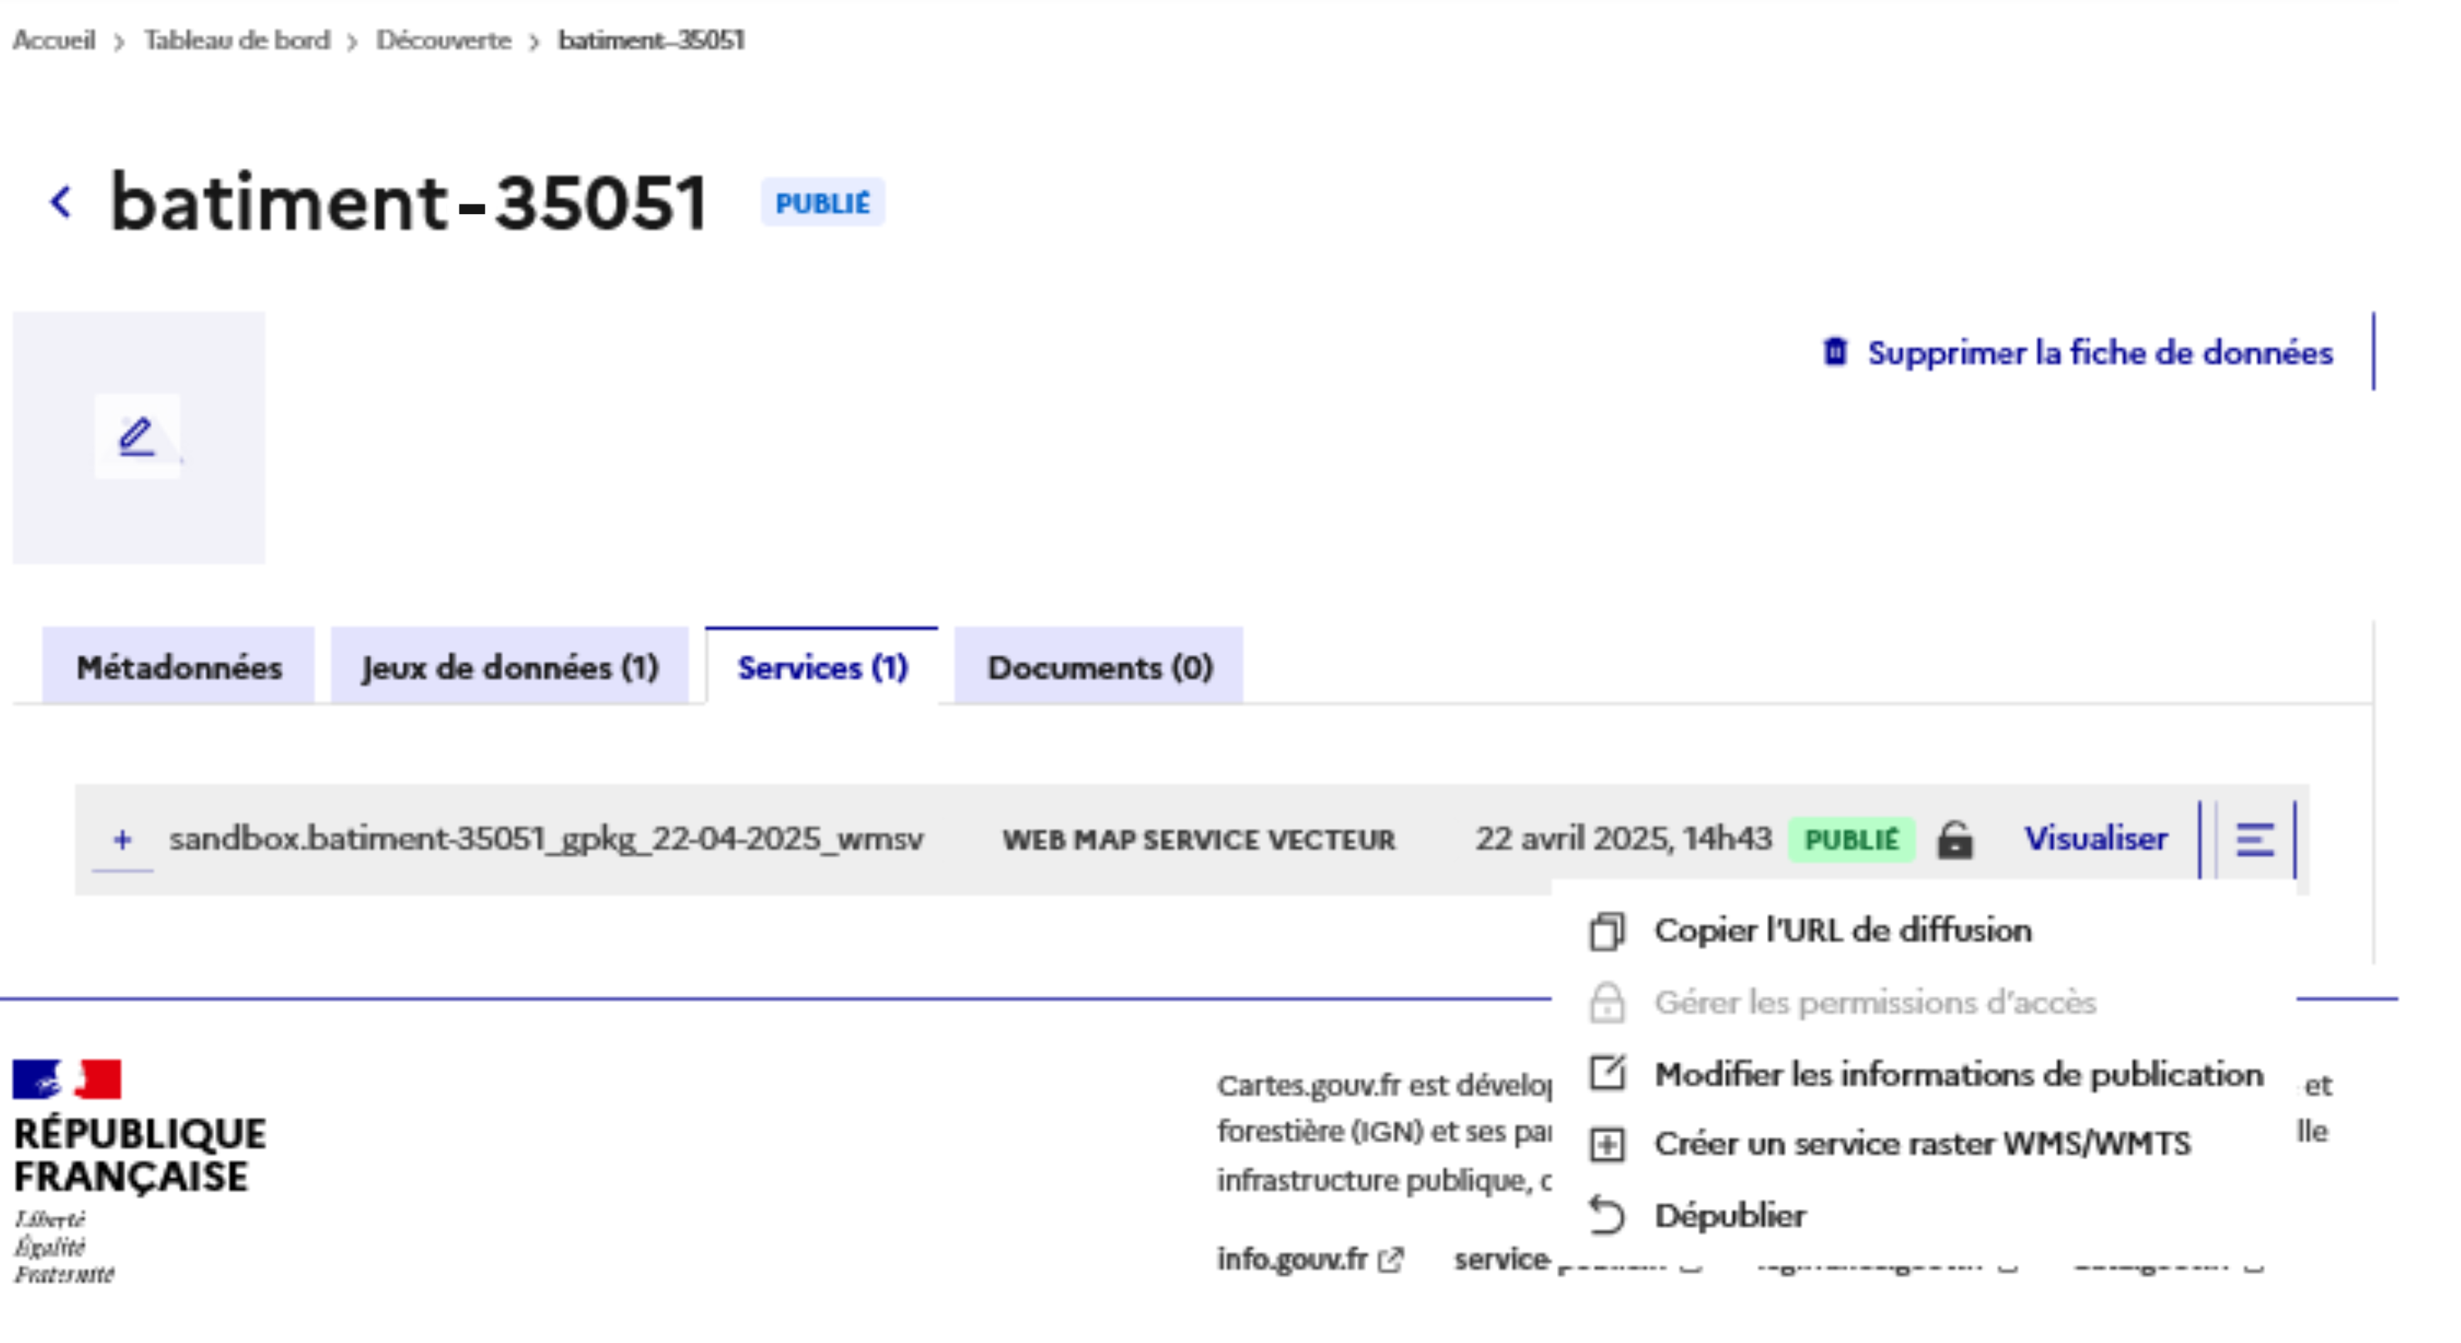Click the Visualiser link
This screenshot has height=1343, width=2461.
[x=2096, y=839]
